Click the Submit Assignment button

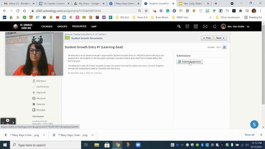pos(190,62)
